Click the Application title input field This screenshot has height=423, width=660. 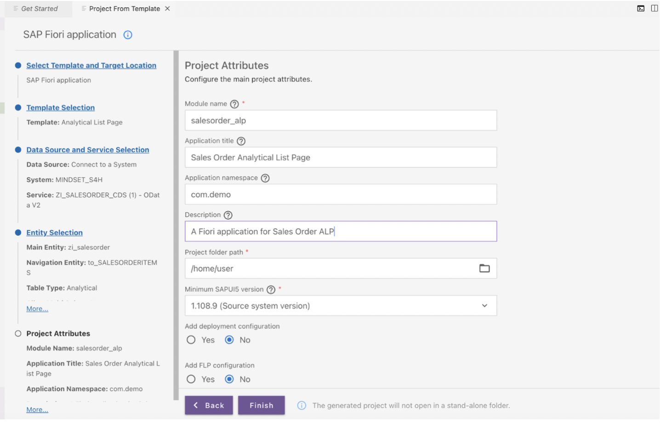(341, 157)
